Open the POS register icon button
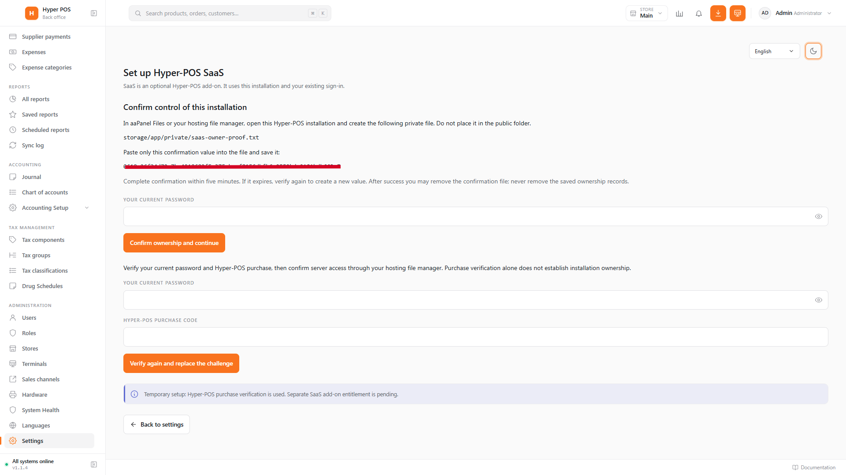The image size is (846, 475). [738, 13]
